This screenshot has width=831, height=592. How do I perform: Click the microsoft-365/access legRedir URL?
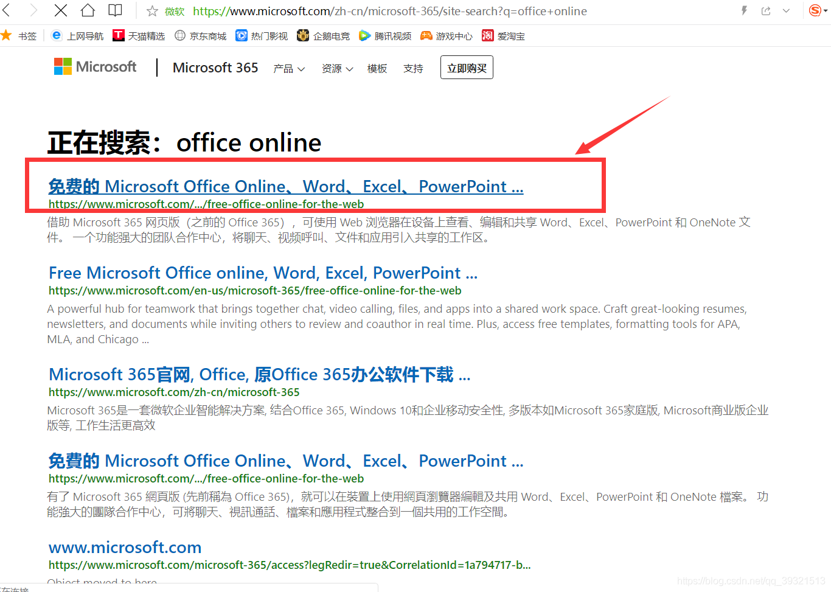tap(290, 565)
